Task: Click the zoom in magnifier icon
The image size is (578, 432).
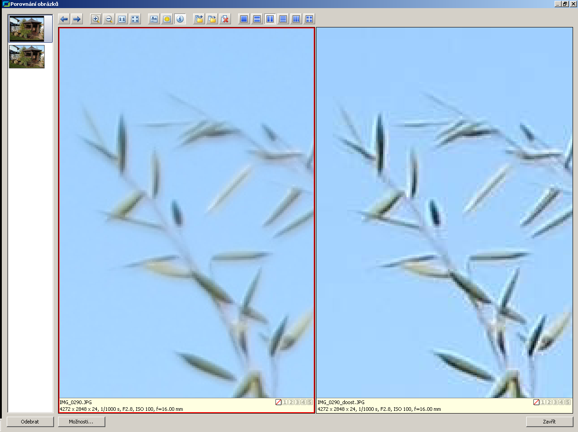Action: [95, 19]
